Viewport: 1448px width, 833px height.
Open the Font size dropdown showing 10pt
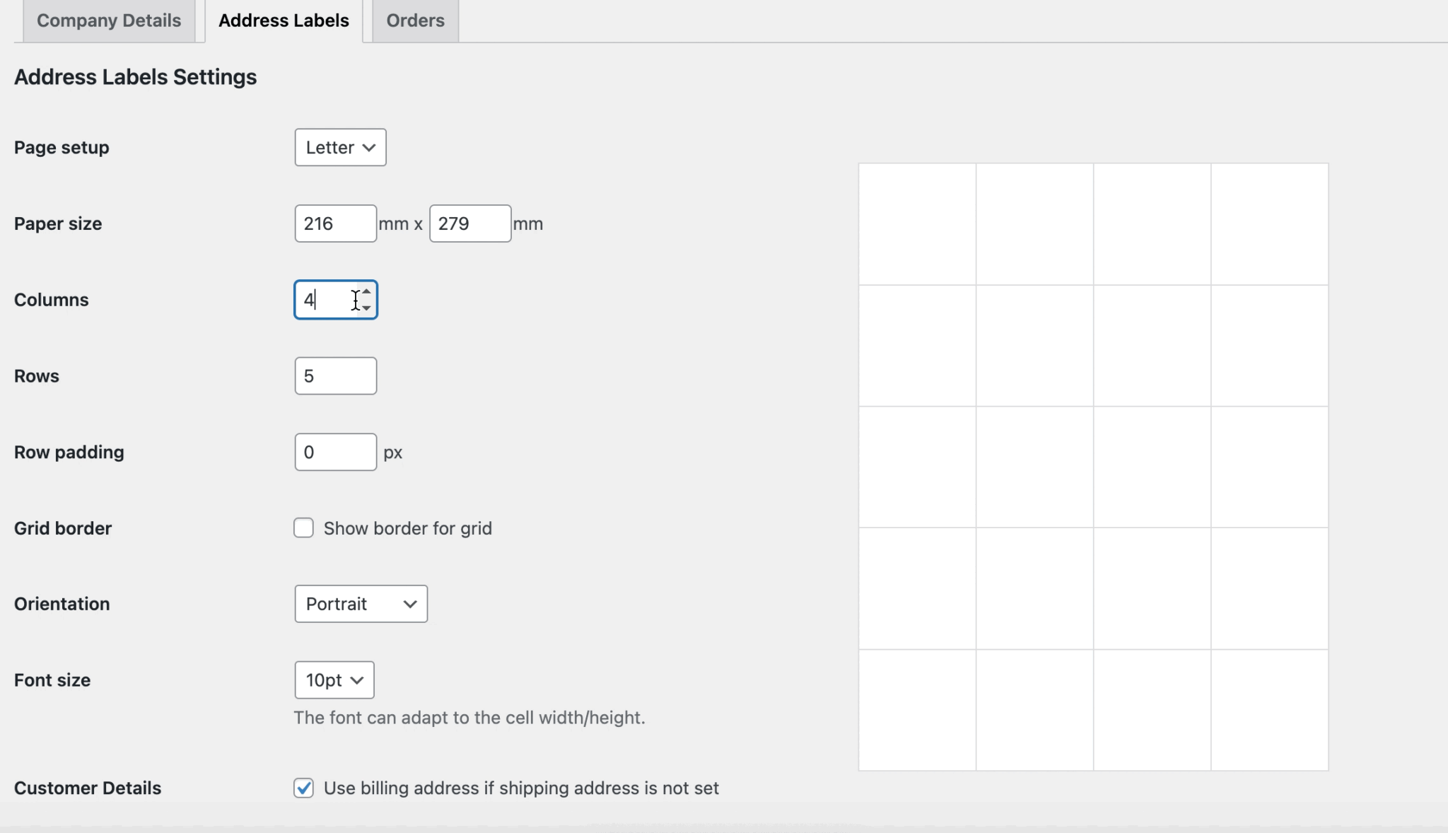332,680
